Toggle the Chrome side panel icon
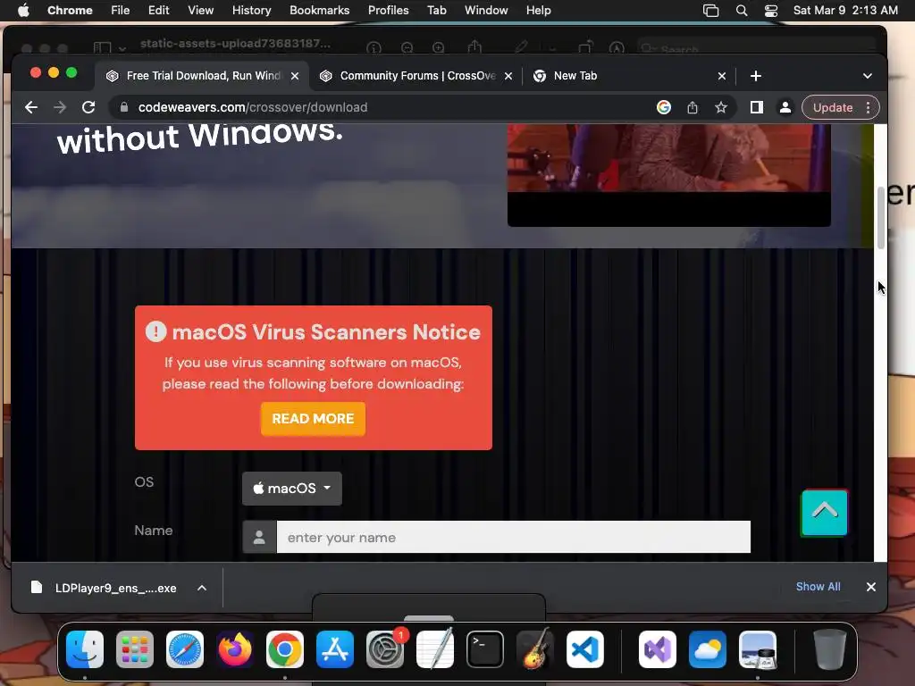The width and height of the screenshot is (915, 686). [757, 107]
